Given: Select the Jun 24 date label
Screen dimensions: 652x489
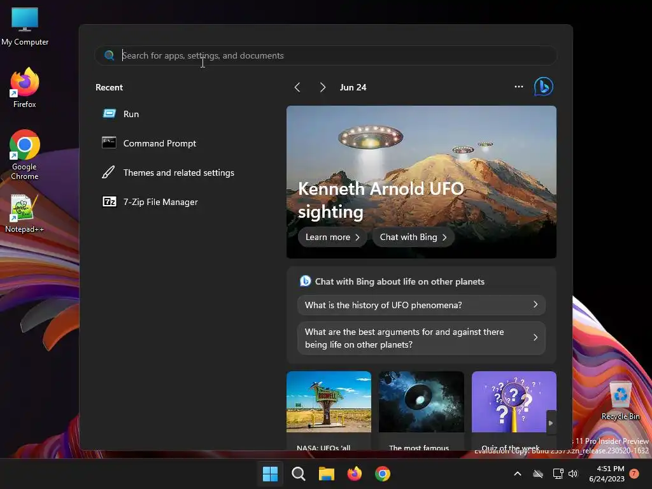Looking at the screenshot, I should (353, 87).
